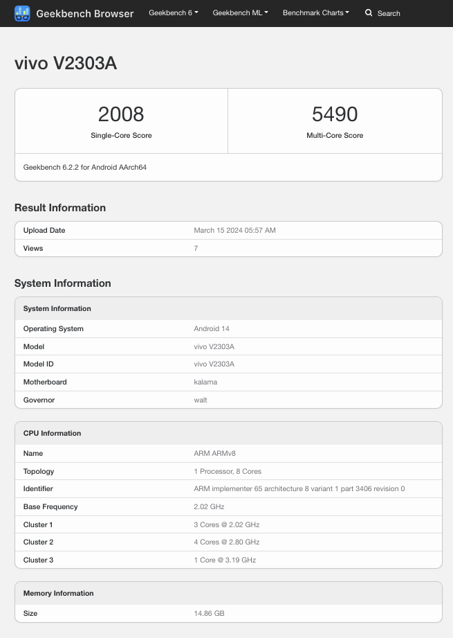This screenshot has height=638, width=453.
Task: Select the 14.86 GB memory size value
Action: coord(209,613)
